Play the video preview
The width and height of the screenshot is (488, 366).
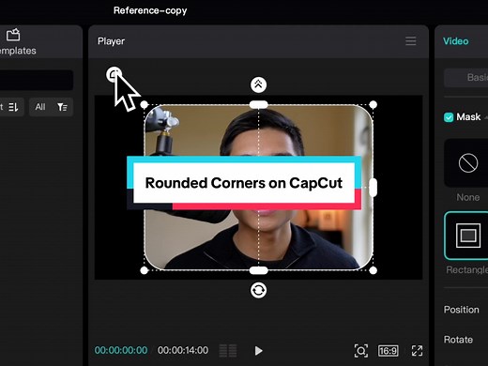pyautogui.click(x=258, y=351)
